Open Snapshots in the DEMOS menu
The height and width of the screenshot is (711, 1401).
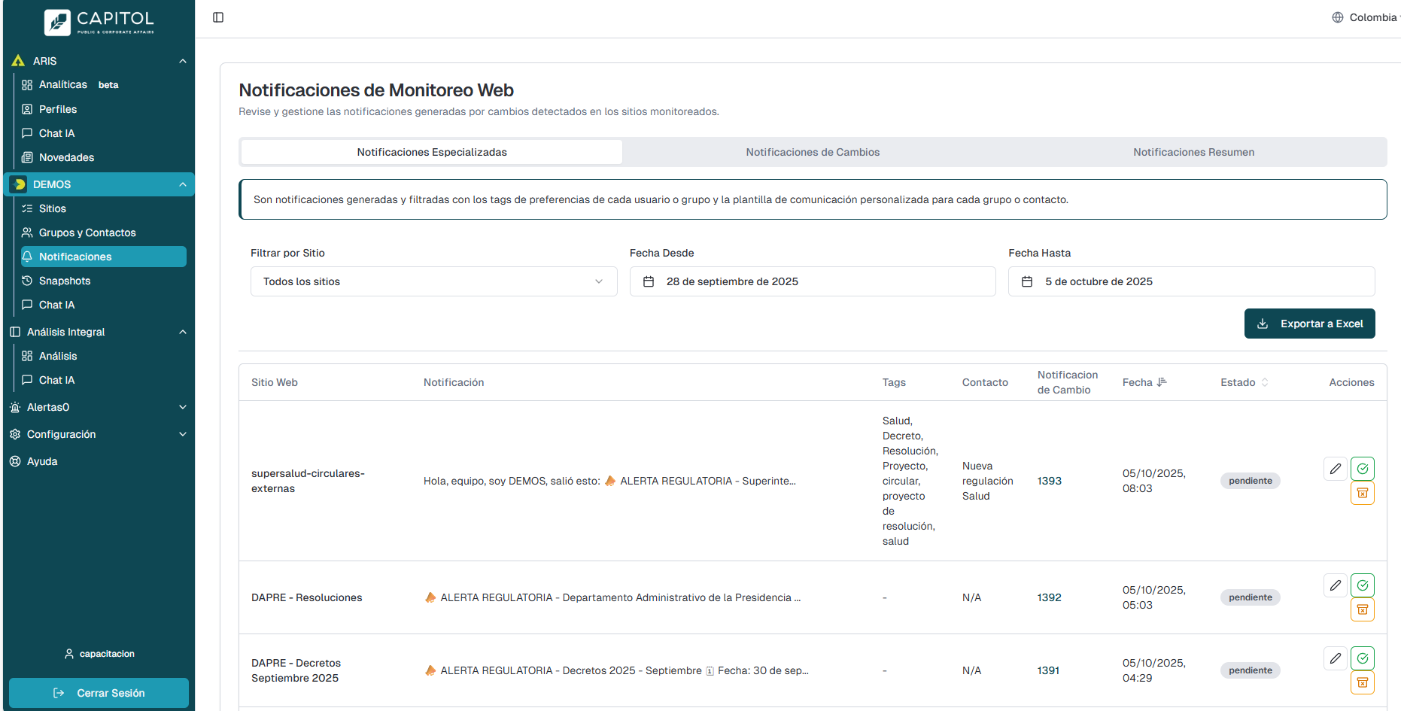coord(65,281)
